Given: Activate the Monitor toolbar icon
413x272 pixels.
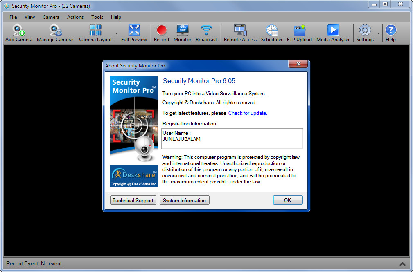Looking at the screenshot, I should click(x=182, y=33).
